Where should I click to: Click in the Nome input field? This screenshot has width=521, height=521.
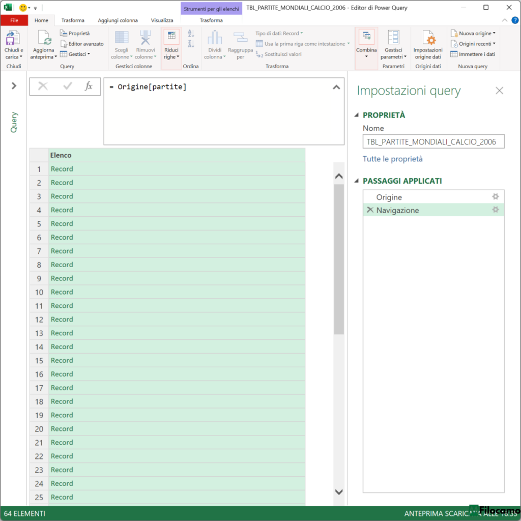pos(433,141)
